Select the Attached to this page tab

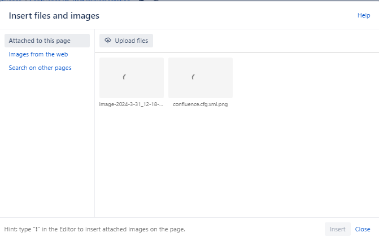pos(47,41)
